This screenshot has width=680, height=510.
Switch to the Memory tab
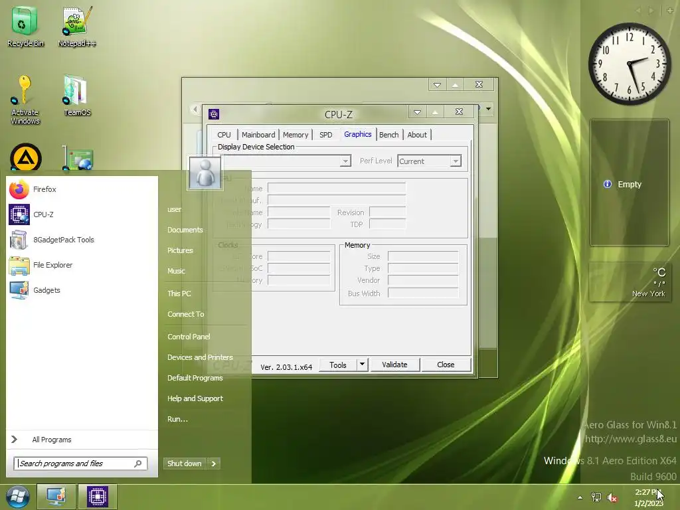tap(296, 135)
